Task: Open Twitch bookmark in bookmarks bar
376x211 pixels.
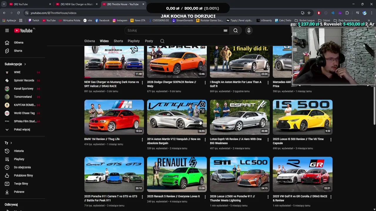Action: 33,21
